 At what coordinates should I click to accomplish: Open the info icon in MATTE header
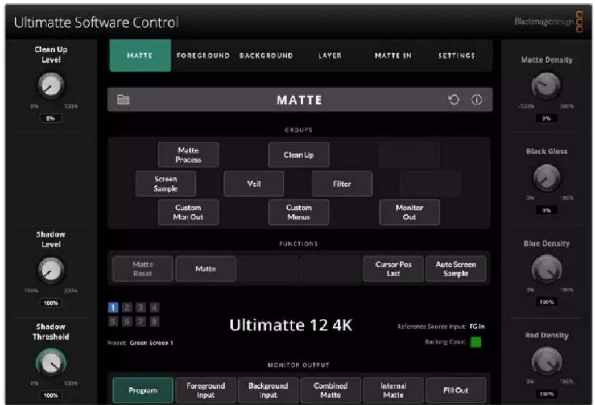(477, 100)
